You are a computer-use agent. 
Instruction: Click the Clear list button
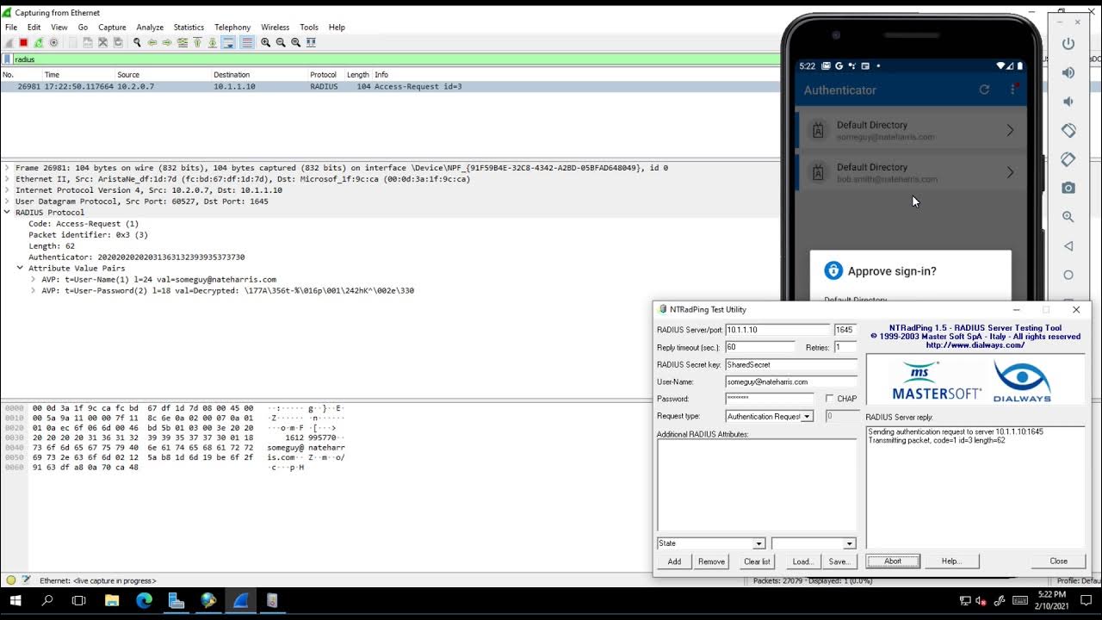coord(757,561)
